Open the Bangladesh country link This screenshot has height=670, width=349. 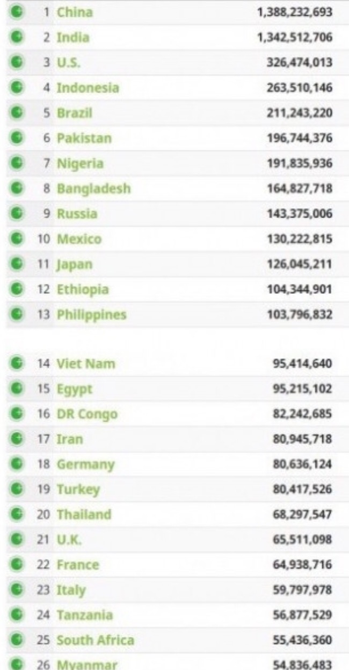tap(94, 189)
